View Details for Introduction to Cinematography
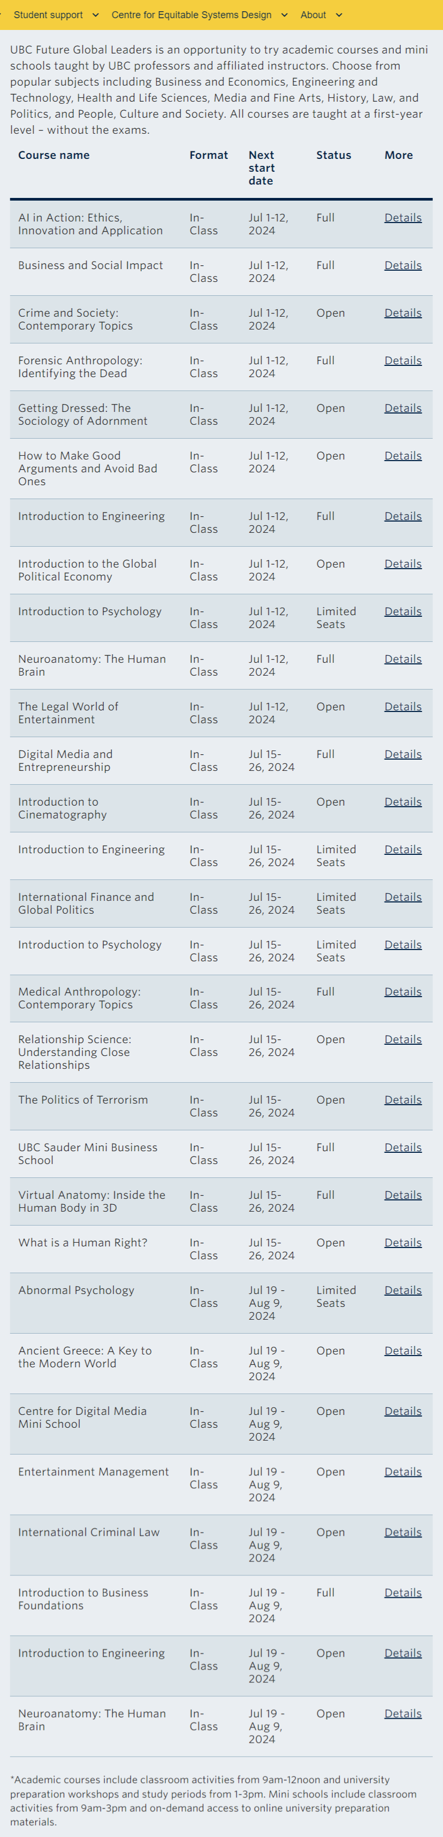Image resolution: width=443 pixels, height=1837 pixels. pyautogui.click(x=403, y=802)
